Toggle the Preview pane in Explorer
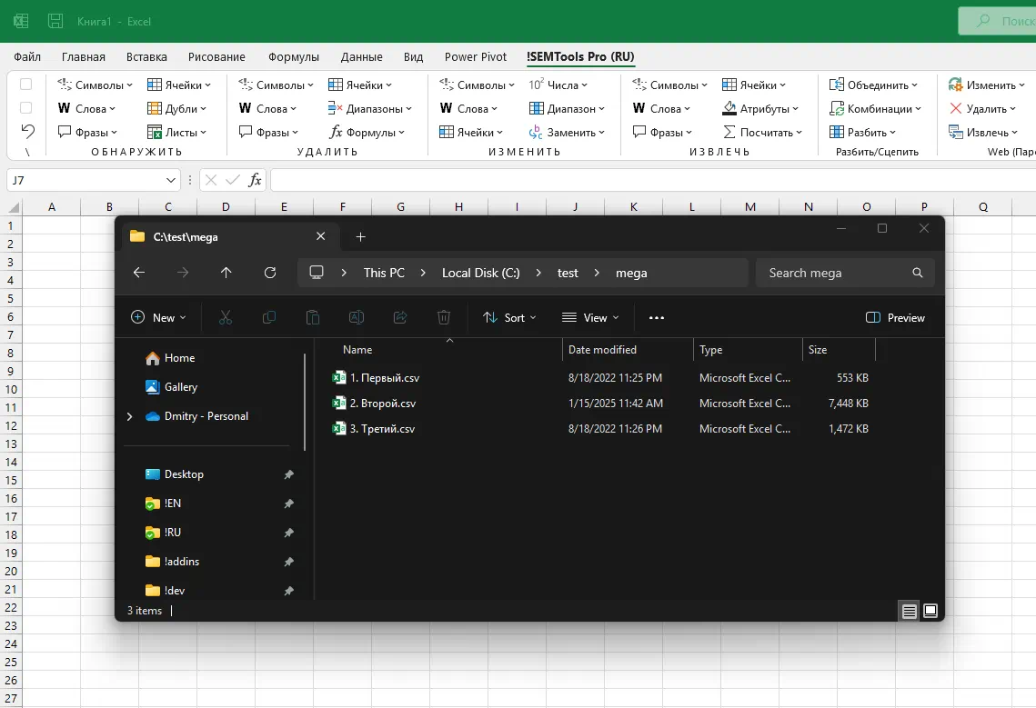Image resolution: width=1036 pixels, height=708 pixels. (895, 318)
